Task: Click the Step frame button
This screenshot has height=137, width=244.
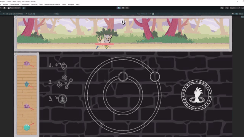Action: click(x=127, y=8)
